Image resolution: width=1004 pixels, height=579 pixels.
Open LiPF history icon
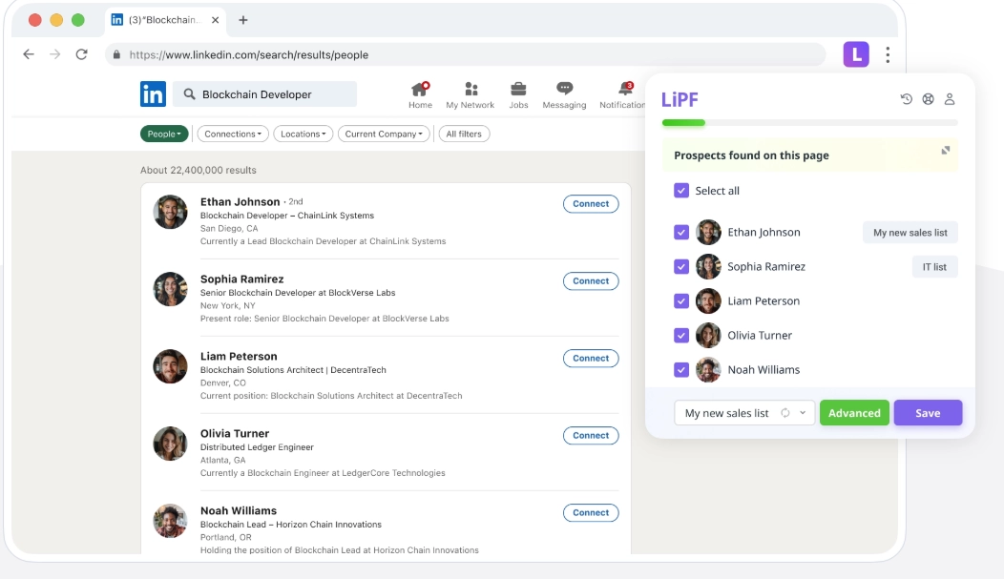[906, 98]
